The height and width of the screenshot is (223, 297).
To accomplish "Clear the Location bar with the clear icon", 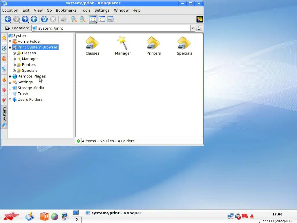I will point(7,28).
